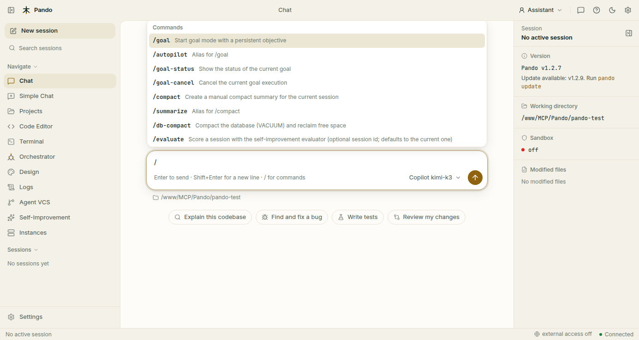Choose the /evaluate command
Viewport: 639px width, 340px height.
[x=317, y=139]
